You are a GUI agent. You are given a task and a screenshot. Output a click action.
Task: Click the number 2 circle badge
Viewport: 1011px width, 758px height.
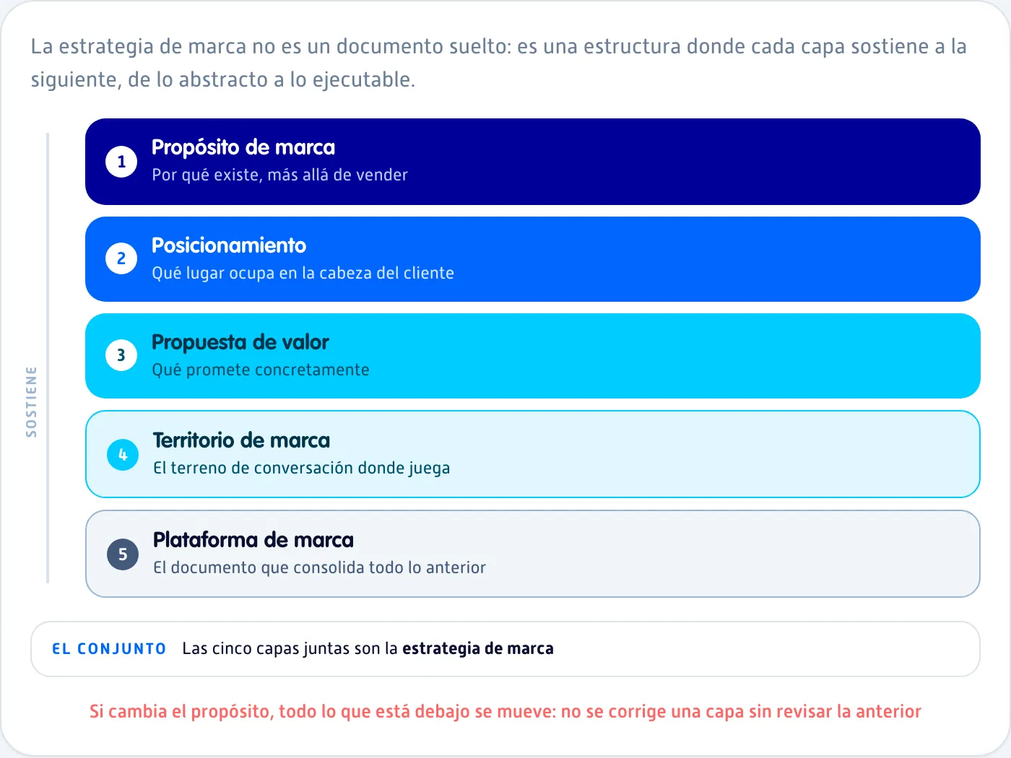coord(121,258)
